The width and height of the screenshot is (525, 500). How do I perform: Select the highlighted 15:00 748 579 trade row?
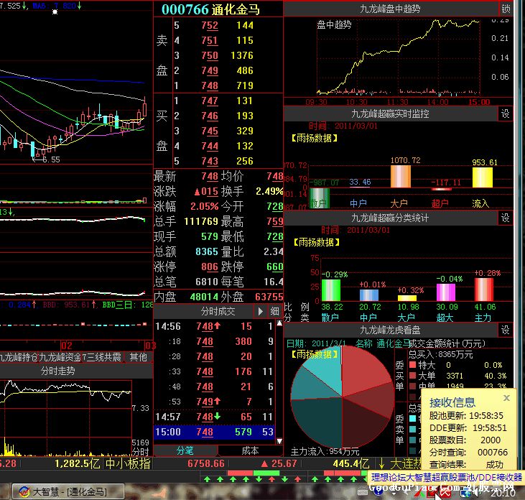(214, 432)
